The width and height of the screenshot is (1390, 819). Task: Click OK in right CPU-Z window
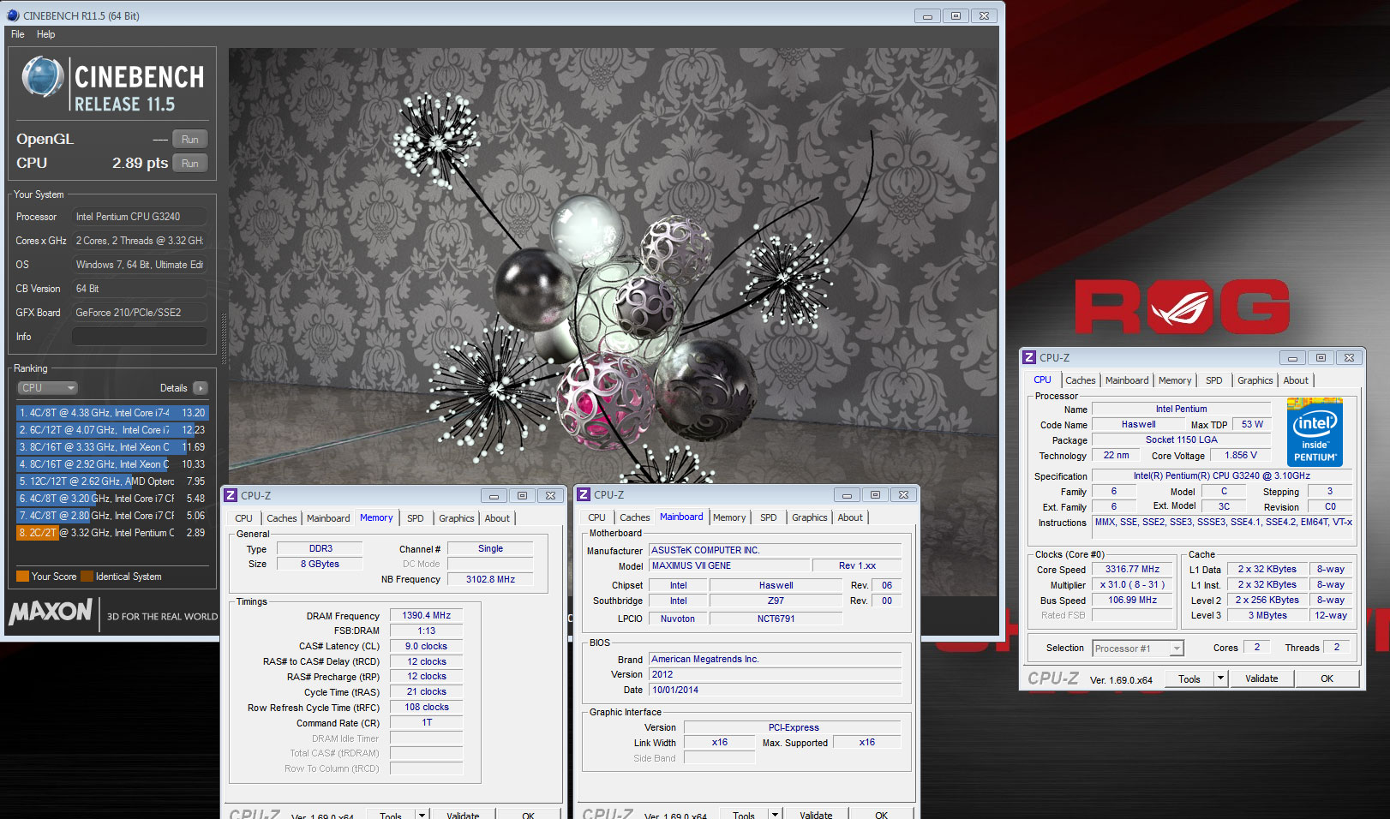1327,679
